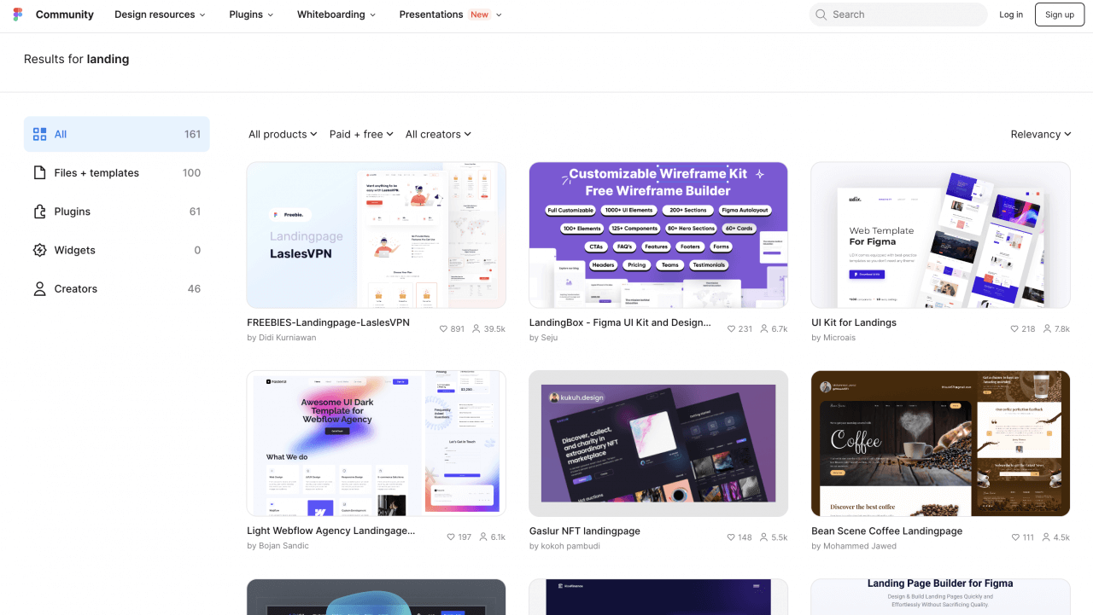The image size is (1093, 615).
Task: Click the Files + templates document icon
Action: [39, 173]
